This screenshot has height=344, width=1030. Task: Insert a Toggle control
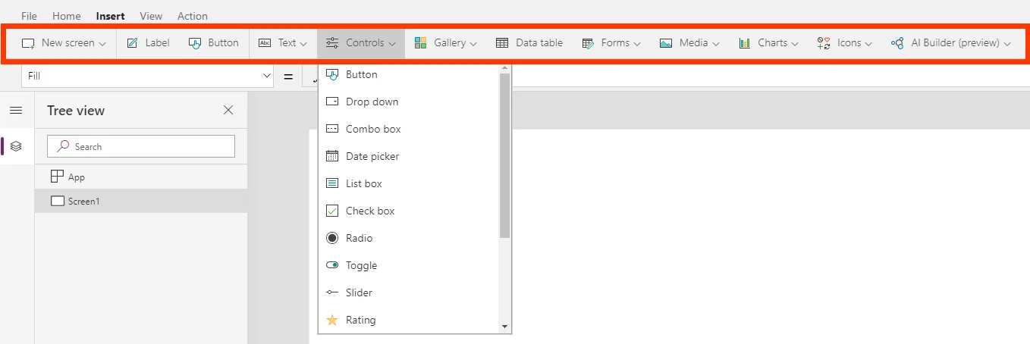pos(409,265)
